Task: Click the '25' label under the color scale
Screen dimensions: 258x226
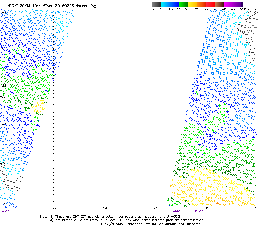Action: 197,9
